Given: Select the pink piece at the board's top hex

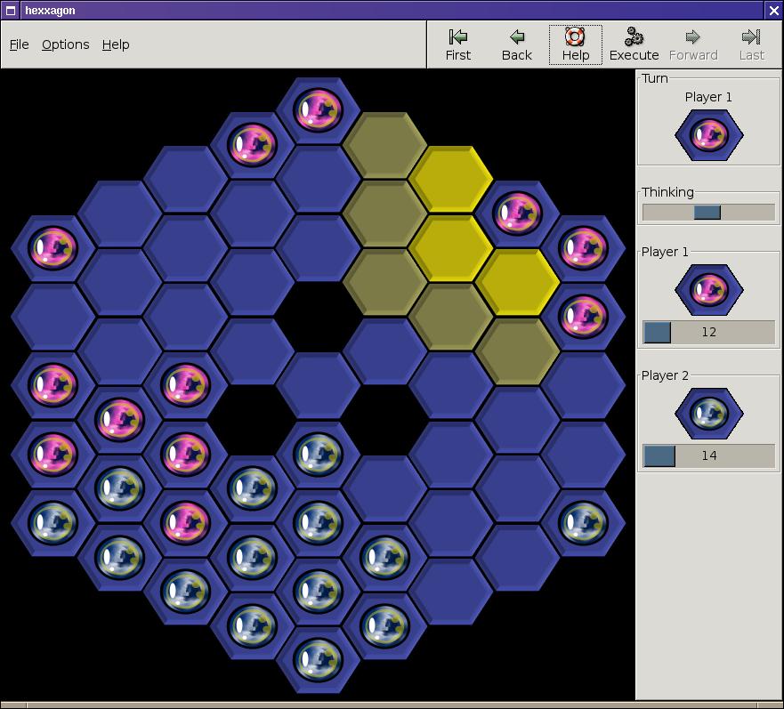Looking at the screenshot, I should (318, 110).
